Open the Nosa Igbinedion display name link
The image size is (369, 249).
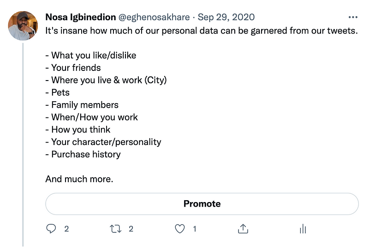coord(80,17)
